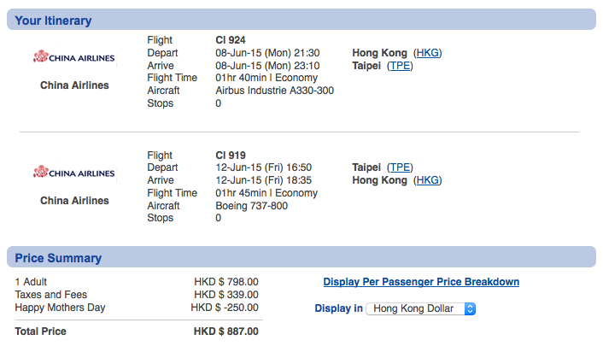
Task: Open the HKG link on the CI 919 arrival row
Action: tap(428, 180)
